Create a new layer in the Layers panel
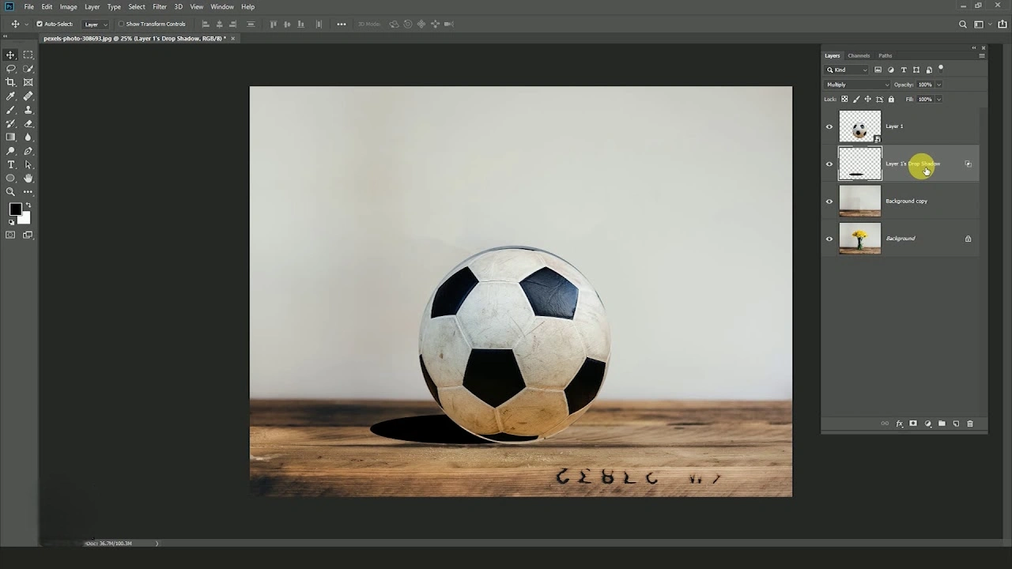This screenshot has height=569, width=1012. [955, 424]
